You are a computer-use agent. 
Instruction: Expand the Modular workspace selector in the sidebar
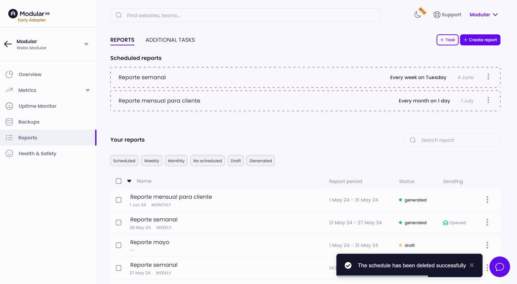[x=87, y=44]
